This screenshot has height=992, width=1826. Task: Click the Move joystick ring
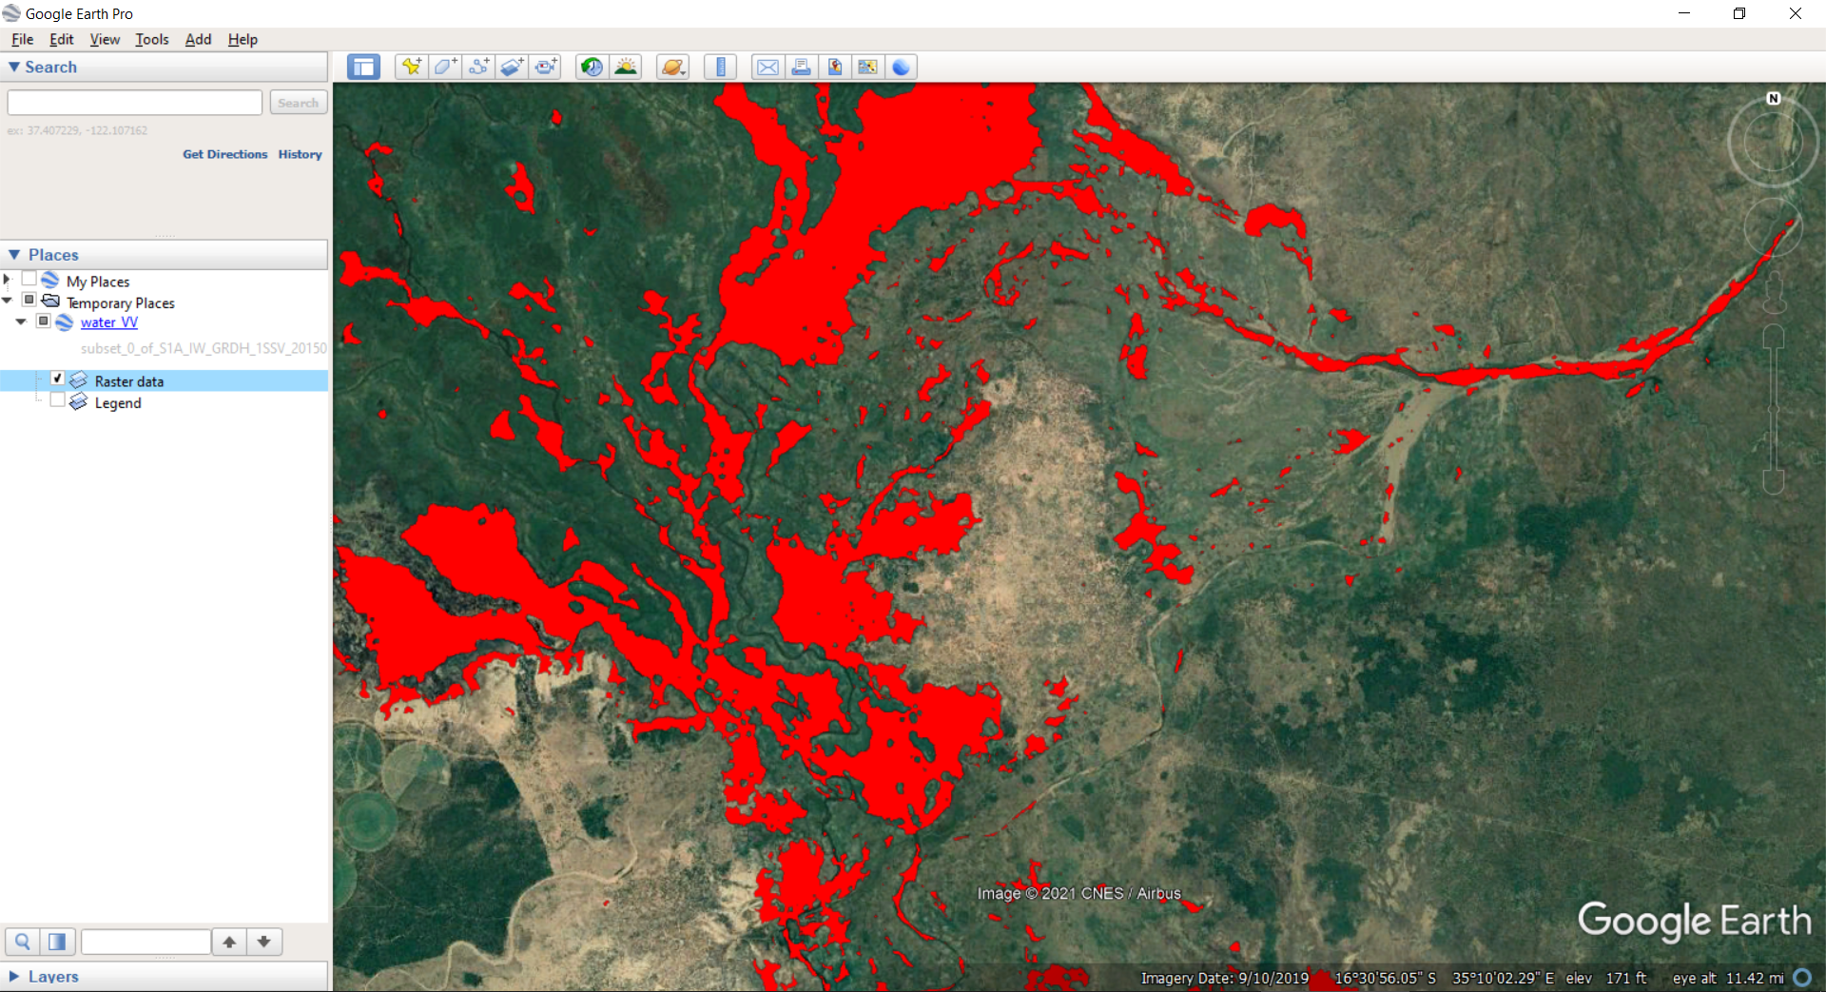1774,226
